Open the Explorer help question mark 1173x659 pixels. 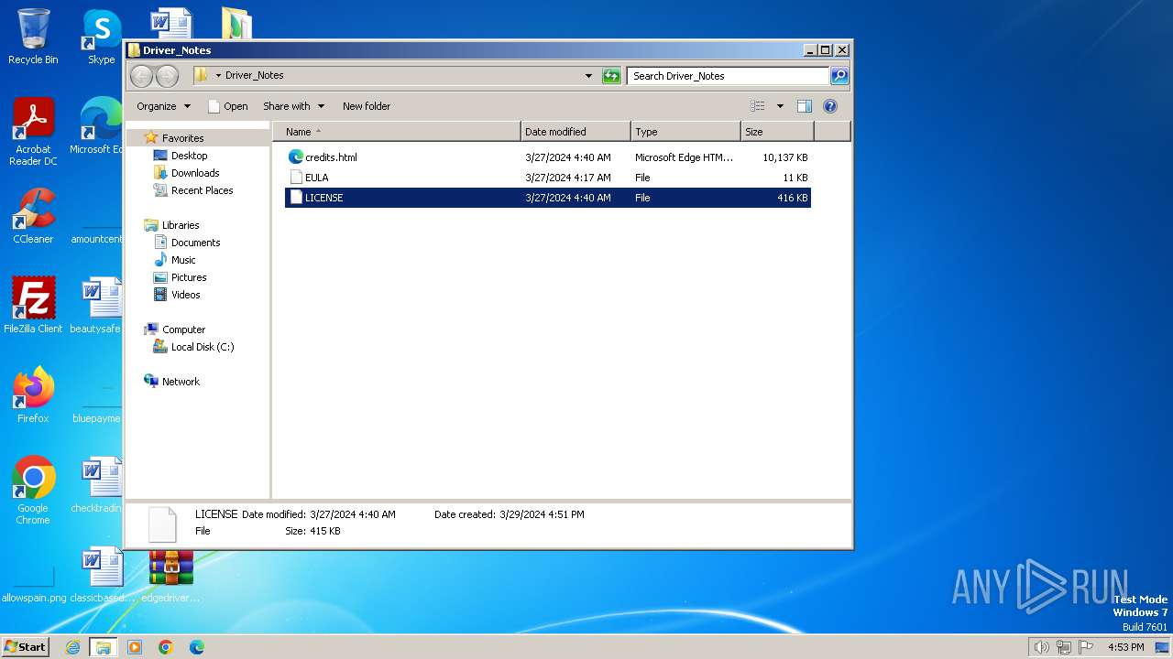830,106
